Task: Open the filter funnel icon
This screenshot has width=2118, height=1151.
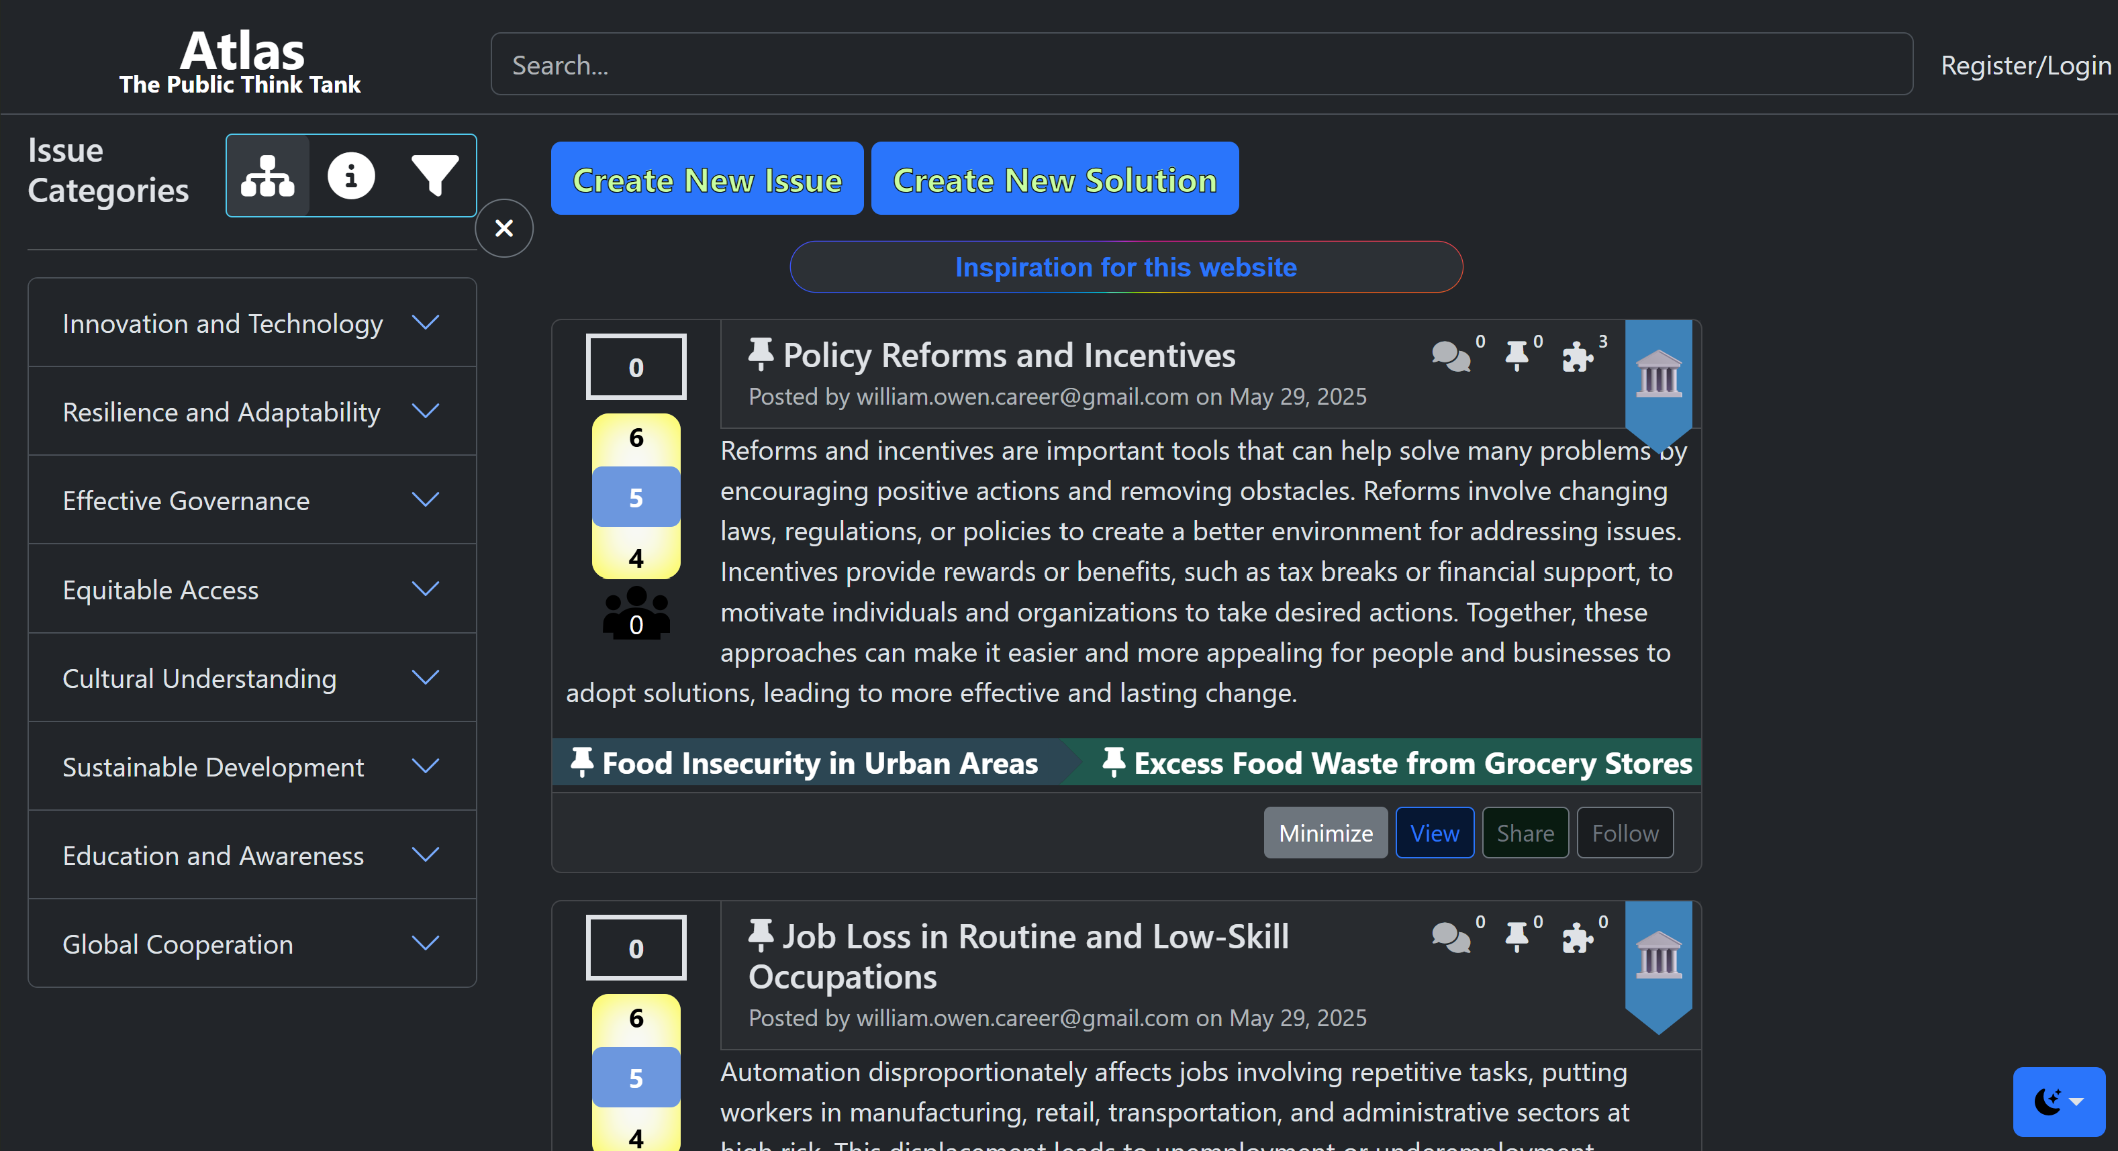Action: tap(434, 176)
